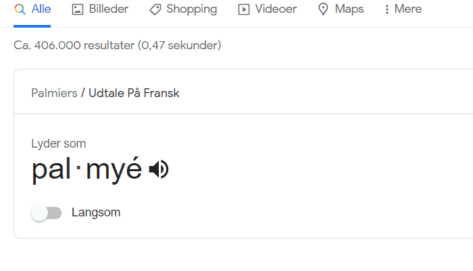Click the three-dot Mere icon
This screenshot has width=473, height=271.
(x=387, y=9)
